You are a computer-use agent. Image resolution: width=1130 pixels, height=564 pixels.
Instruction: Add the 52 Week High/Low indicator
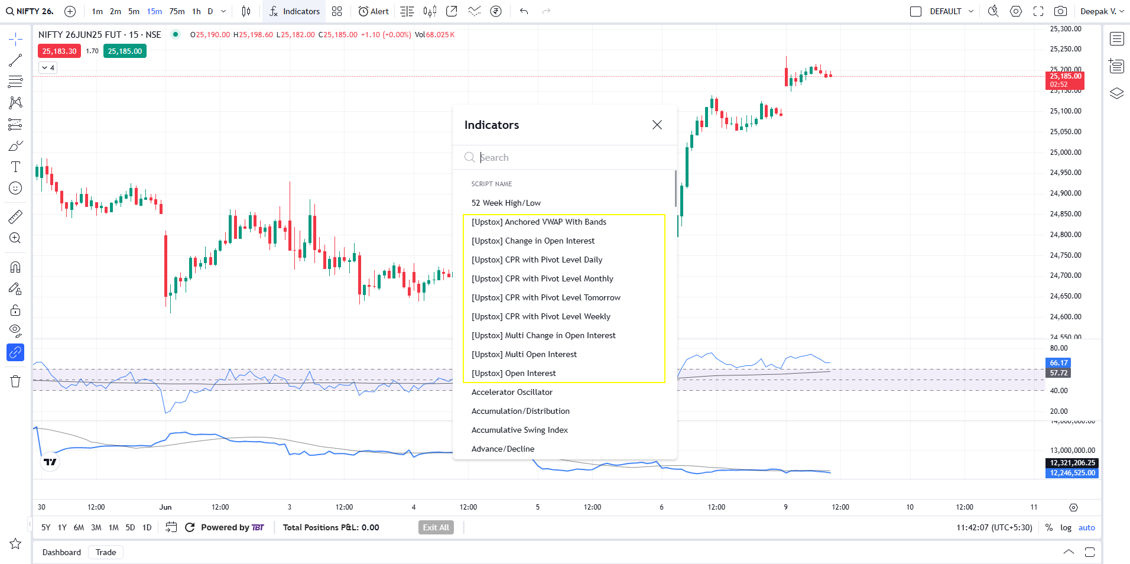pyautogui.click(x=564, y=203)
